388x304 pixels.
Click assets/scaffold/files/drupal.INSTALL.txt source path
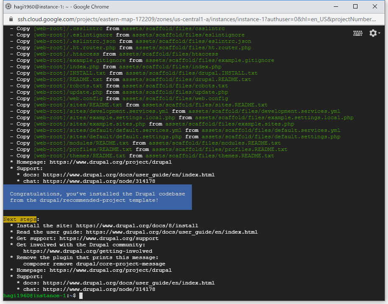pyautogui.click(x=191, y=73)
